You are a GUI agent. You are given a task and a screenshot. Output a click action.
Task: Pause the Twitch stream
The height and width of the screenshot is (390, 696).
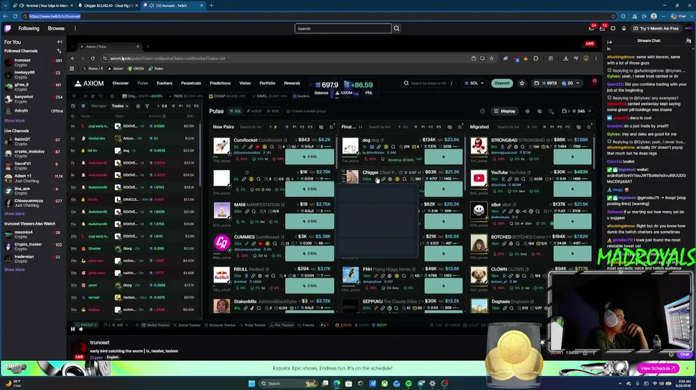[73, 329]
